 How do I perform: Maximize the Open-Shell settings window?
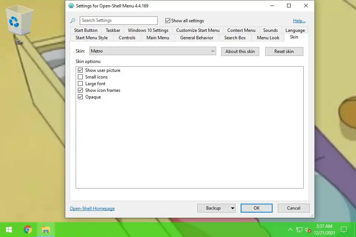tap(289, 6)
